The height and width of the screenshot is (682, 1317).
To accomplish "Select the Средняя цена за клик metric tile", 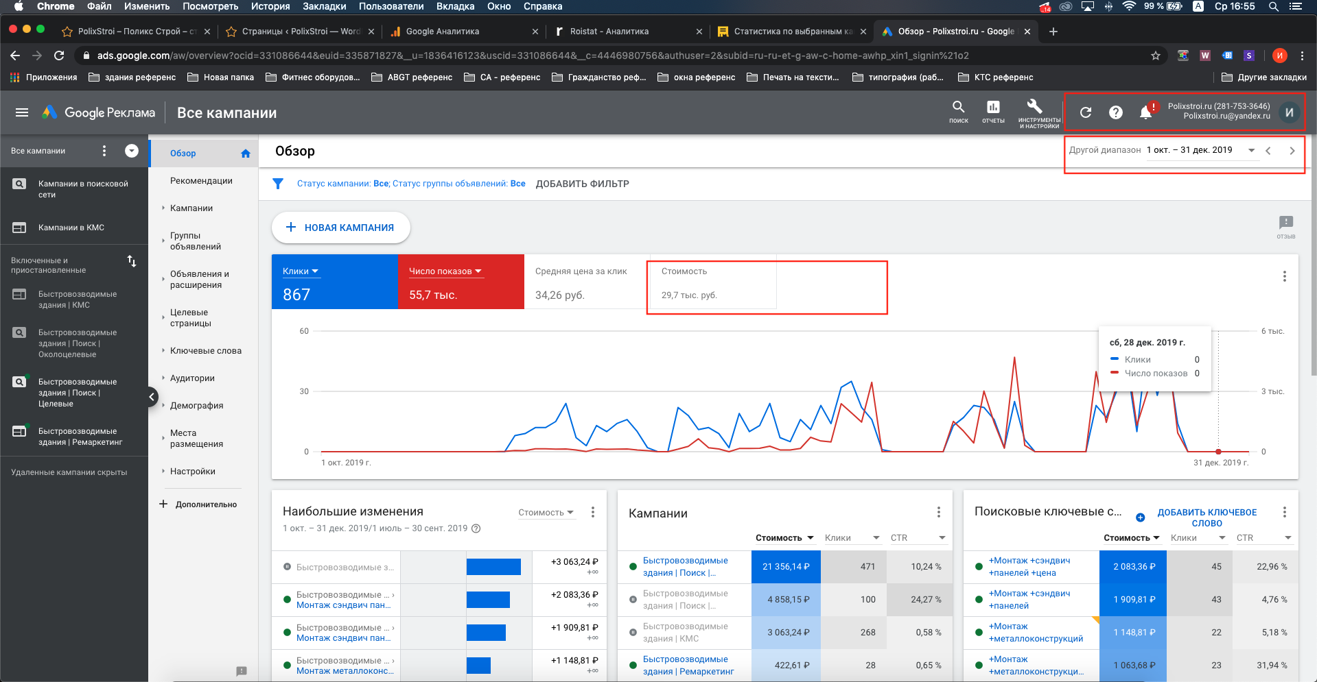I will click(585, 282).
